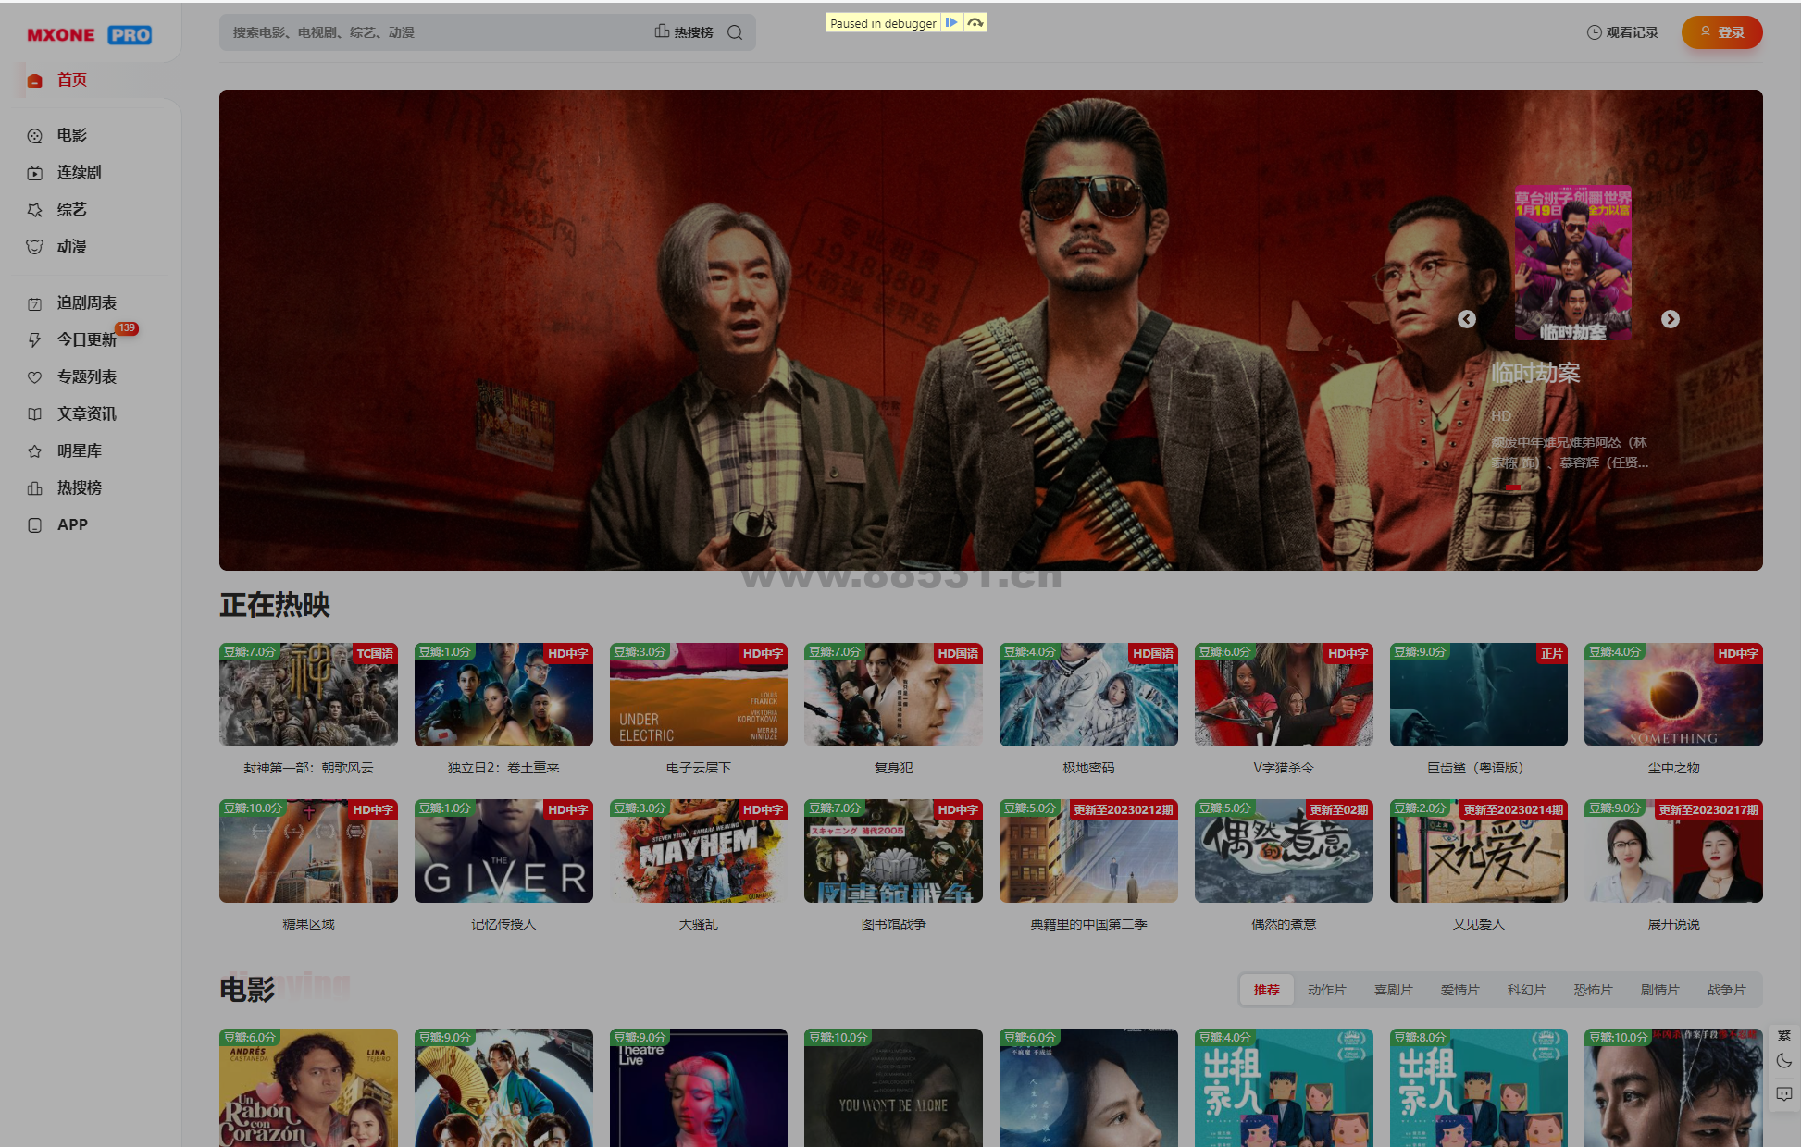Open the 记忆传授人 GIVER poster
Screen dimensions: 1801x1147
point(503,851)
